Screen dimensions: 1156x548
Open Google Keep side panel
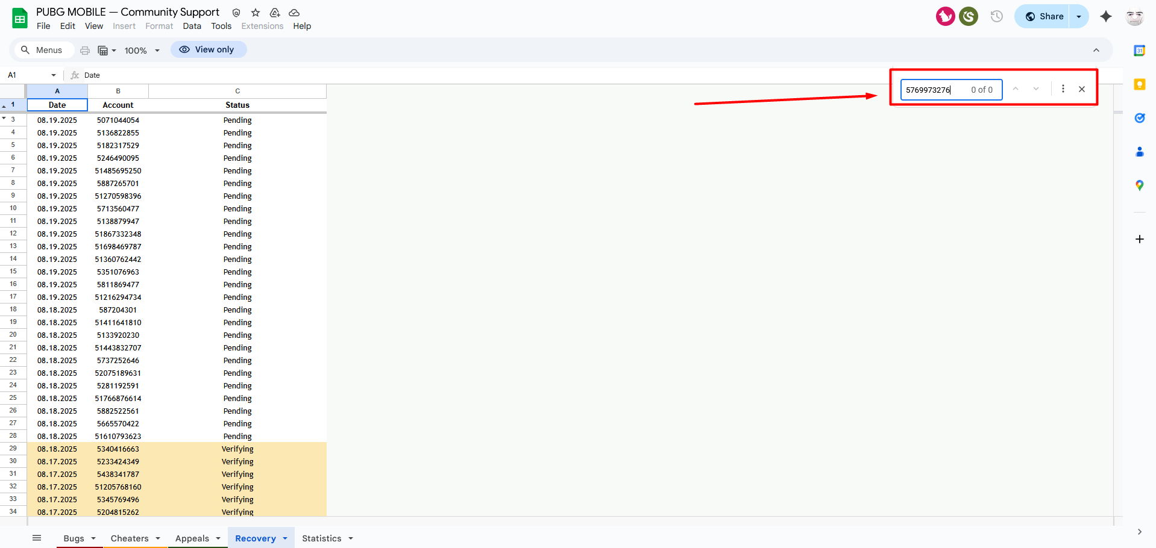click(1139, 84)
